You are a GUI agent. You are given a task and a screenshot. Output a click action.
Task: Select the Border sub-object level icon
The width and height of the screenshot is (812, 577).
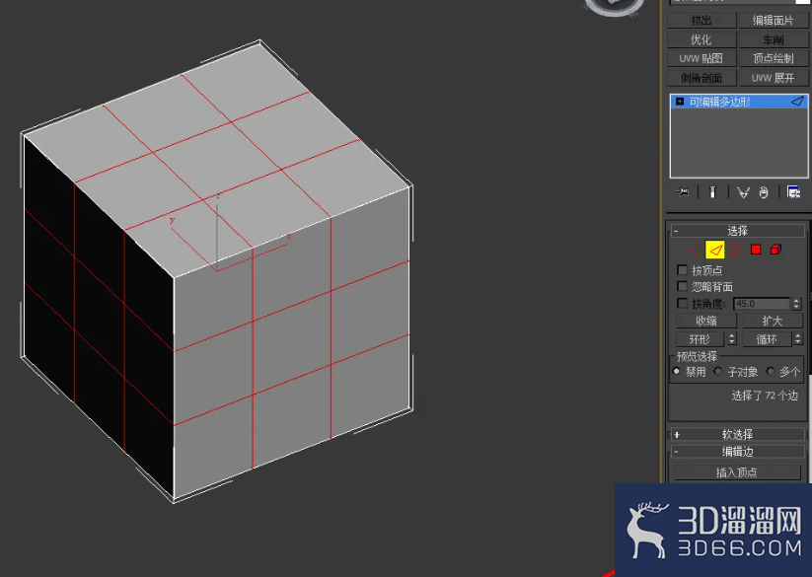click(x=735, y=250)
